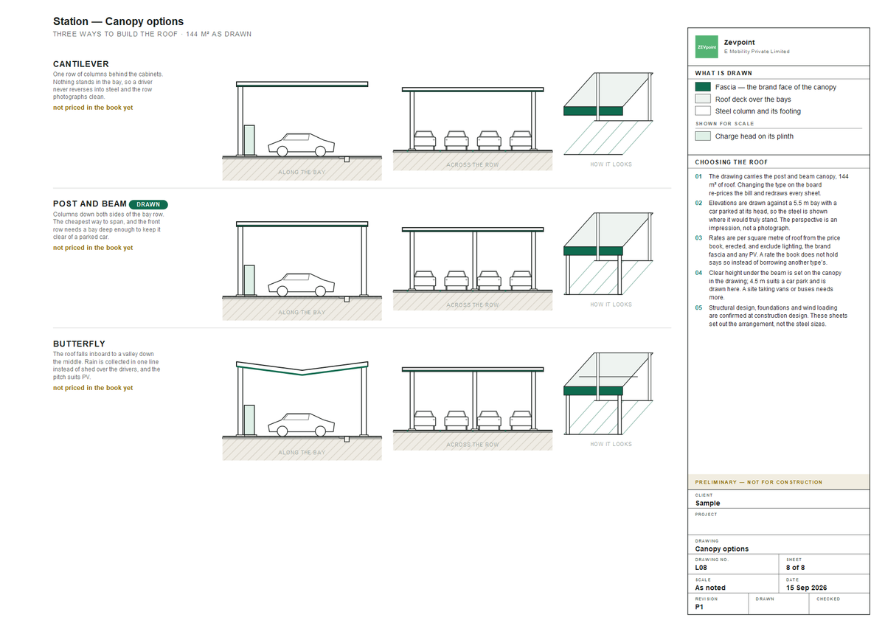Click note 03 about rates per square metre
Image resolution: width=885 pixels, height=626 pixels.
pos(772,251)
